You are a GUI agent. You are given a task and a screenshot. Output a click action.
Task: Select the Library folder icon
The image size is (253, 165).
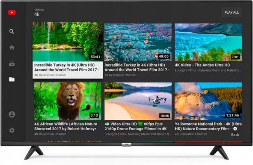[x=12, y=79]
